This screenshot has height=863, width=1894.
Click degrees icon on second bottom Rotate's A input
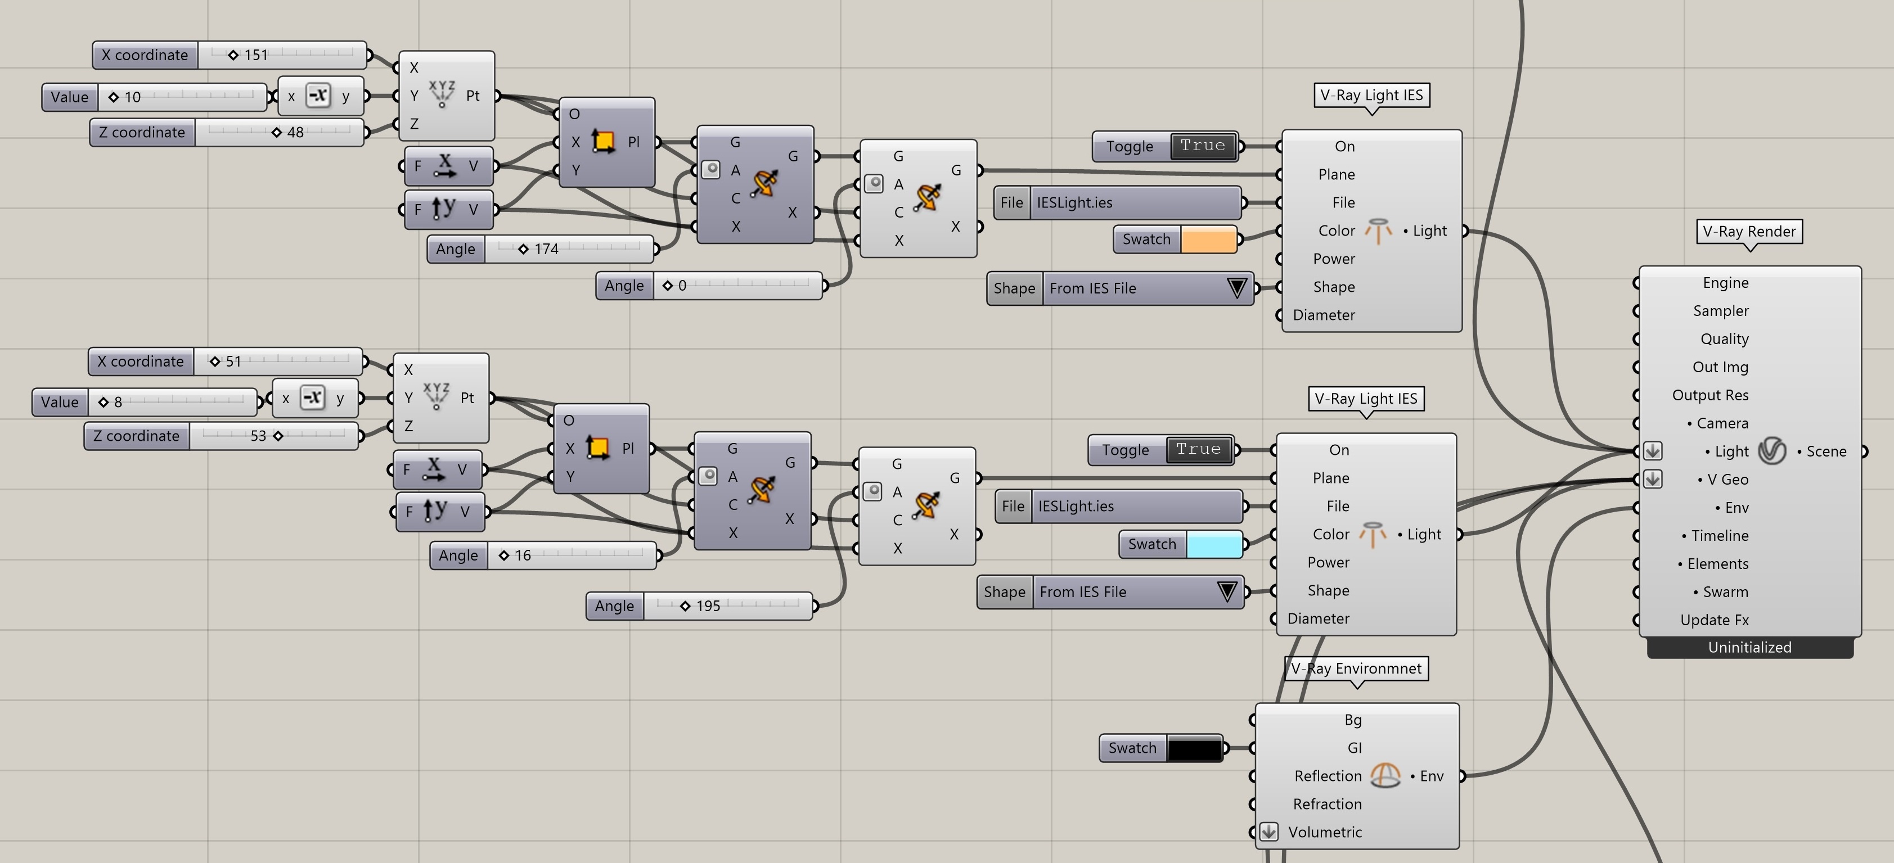[x=872, y=491]
